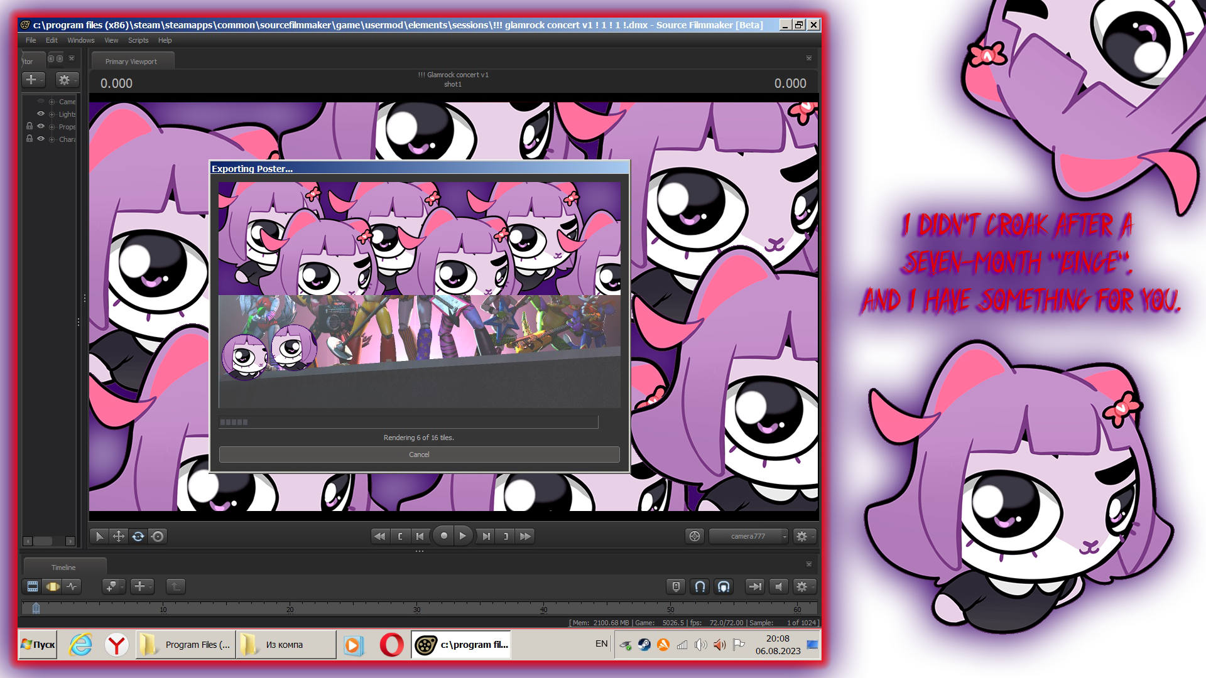1206x678 pixels.
Task: Switch to Clip Editor filmstrip mode
Action: pyautogui.click(x=33, y=586)
